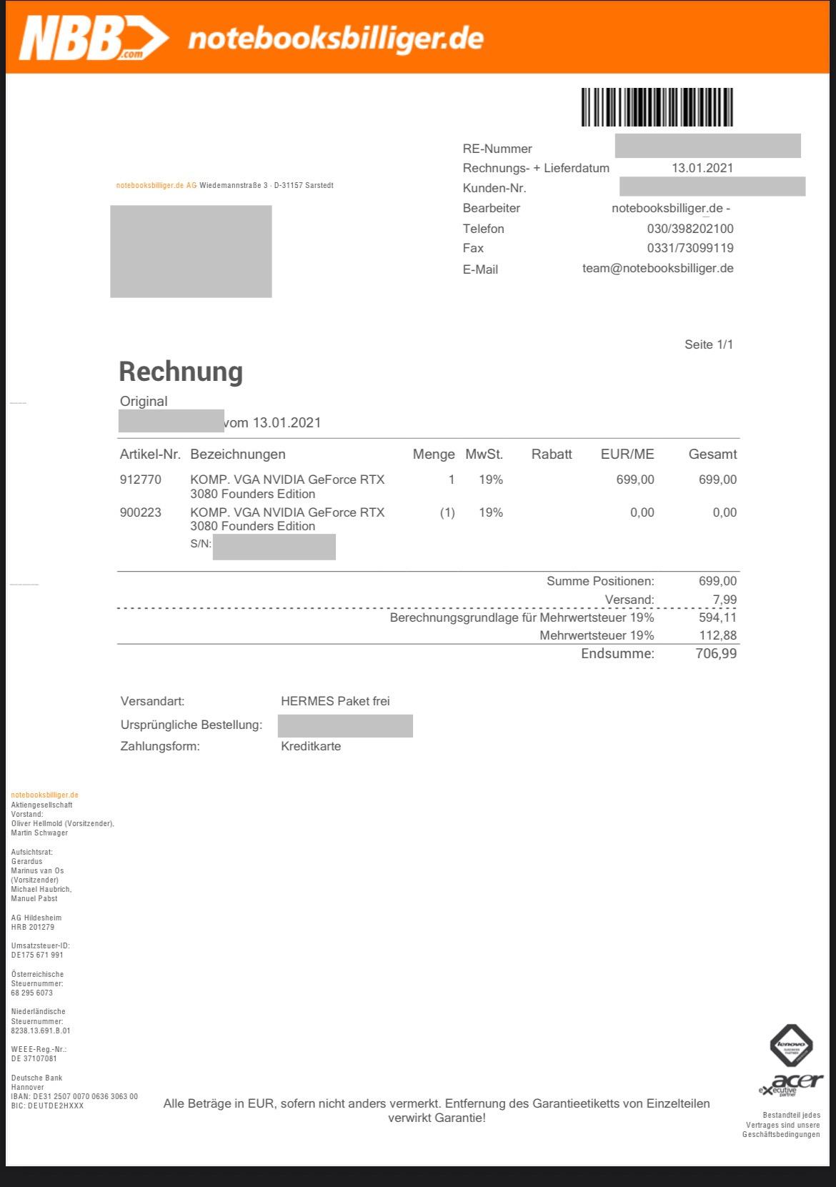Screen dimensions: 836x1187
Task: Click the Rechnung heading
Action: [181, 372]
